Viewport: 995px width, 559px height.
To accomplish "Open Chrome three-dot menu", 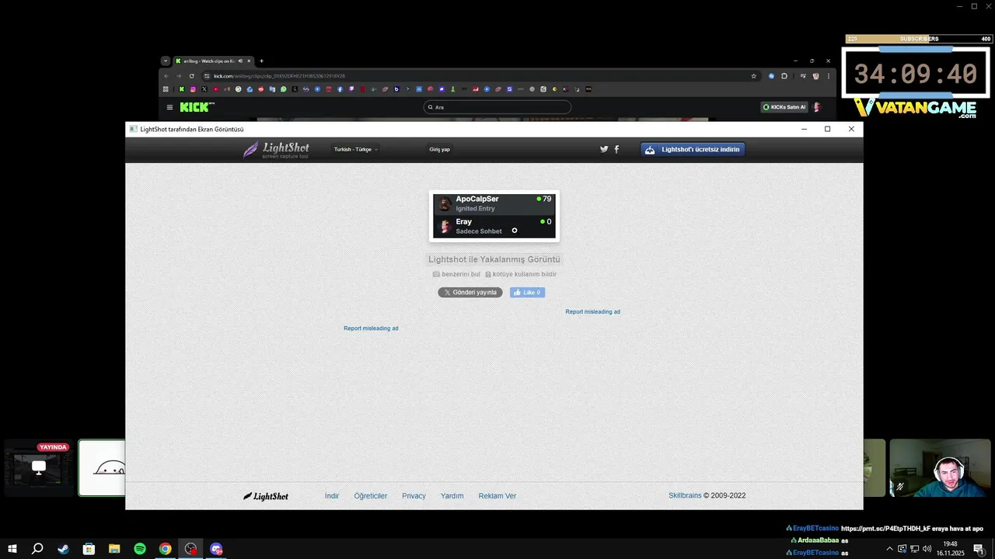I will pyautogui.click(x=829, y=76).
